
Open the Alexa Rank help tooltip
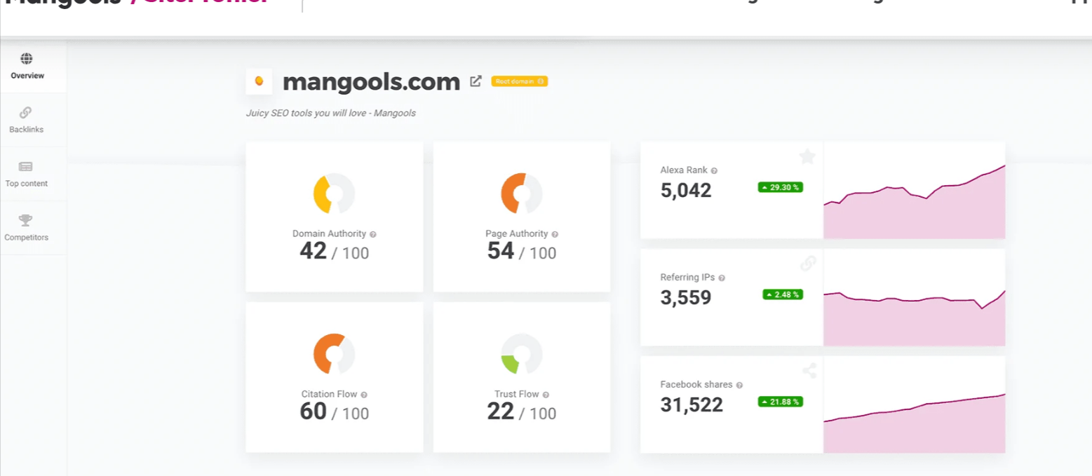pyautogui.click(x=713, y=170)
